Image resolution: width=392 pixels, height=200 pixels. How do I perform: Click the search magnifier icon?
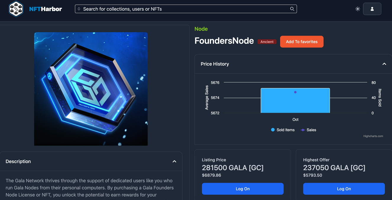[x=292, y=9]
